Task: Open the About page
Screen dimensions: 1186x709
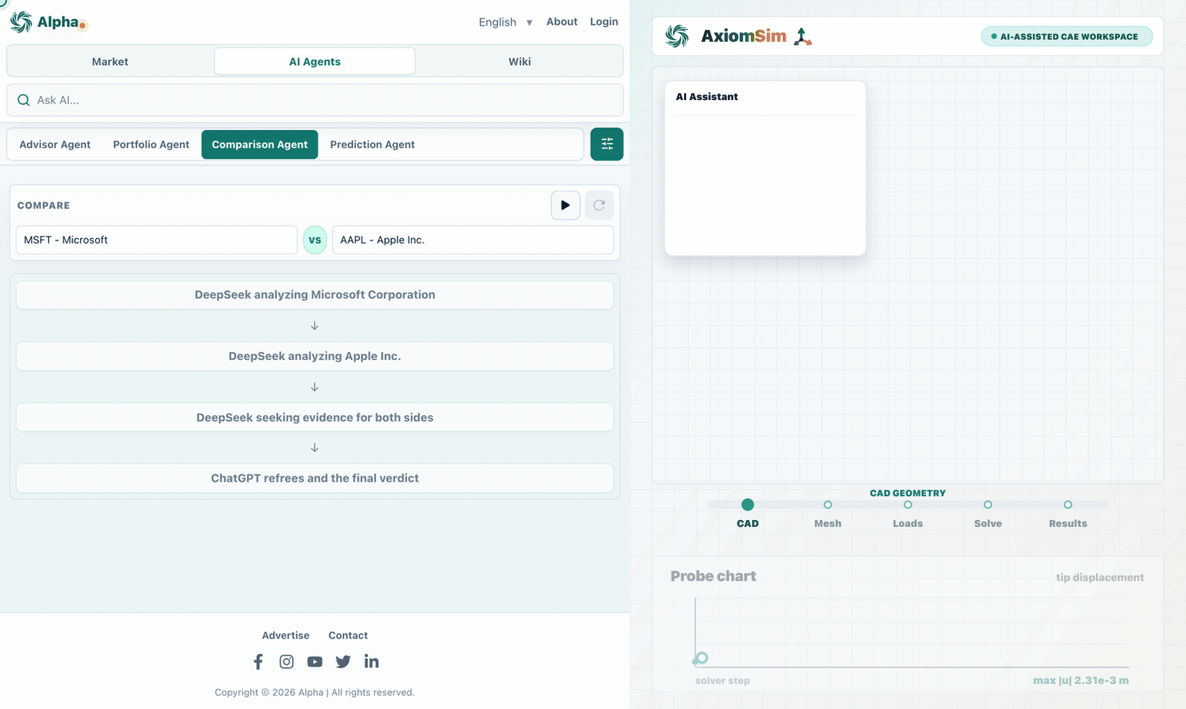Action: coord(562,22)
